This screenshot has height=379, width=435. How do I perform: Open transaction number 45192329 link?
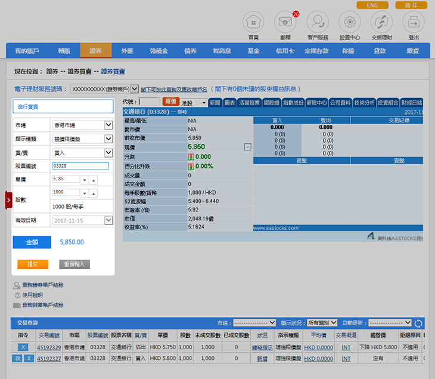(49, 347)
